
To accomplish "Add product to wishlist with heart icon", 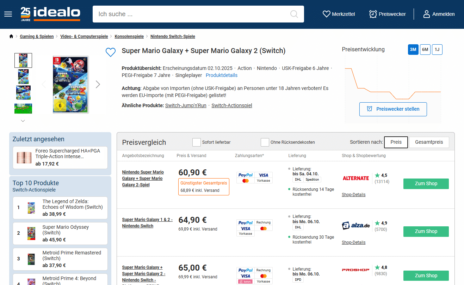I will [111, 52].
